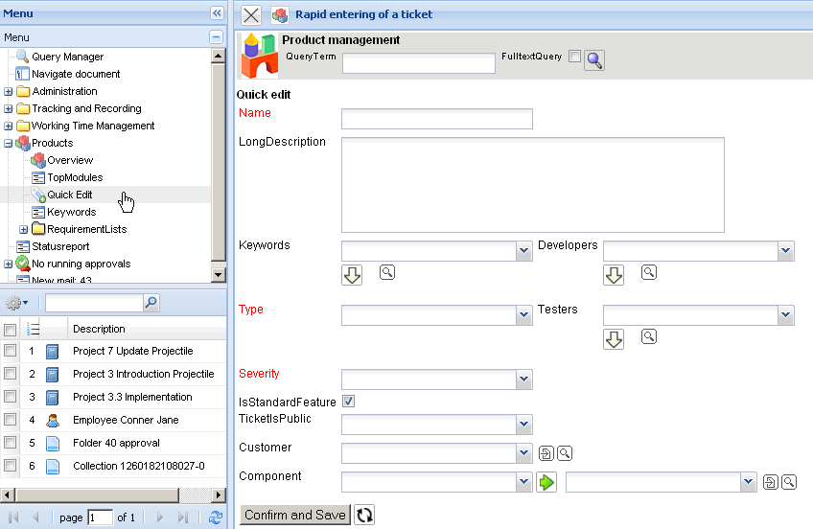
Task: Select Keywords in the menu tree
Action: coord(72,212)
